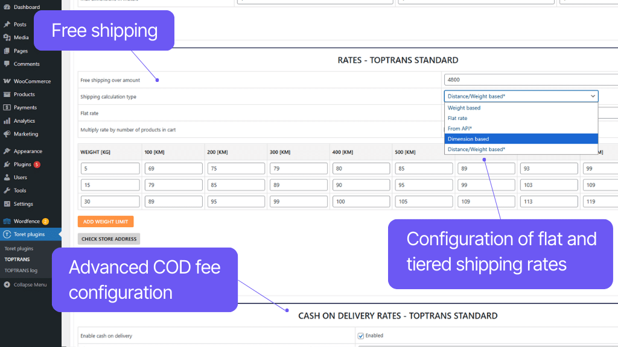Click the Appearance brush icon
Screen dimensions: 618x347
(x=7, y=151)
